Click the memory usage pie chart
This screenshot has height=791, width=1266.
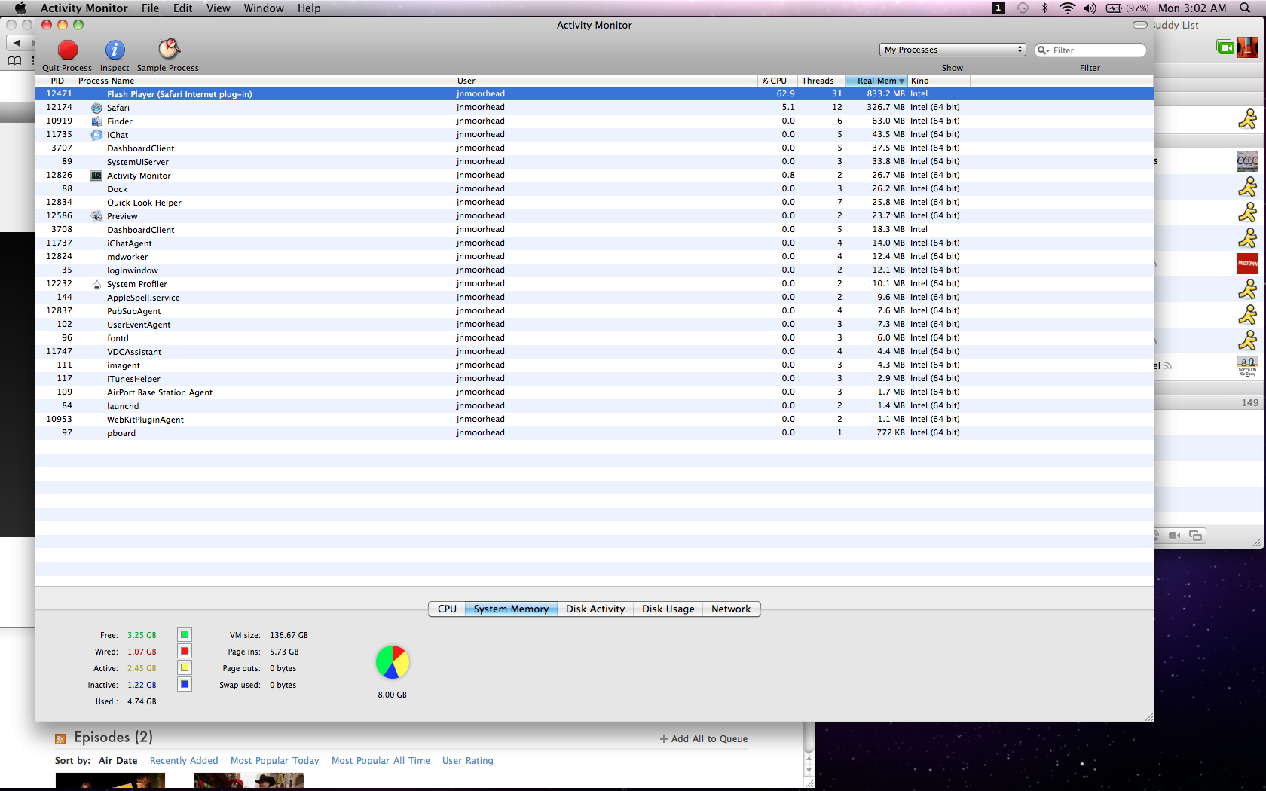tap(393, 662)
